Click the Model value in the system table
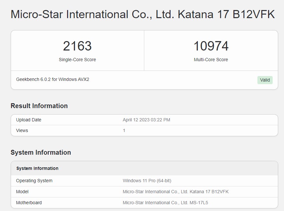Screen dimensions: 284x211 (x=175, y=192)
